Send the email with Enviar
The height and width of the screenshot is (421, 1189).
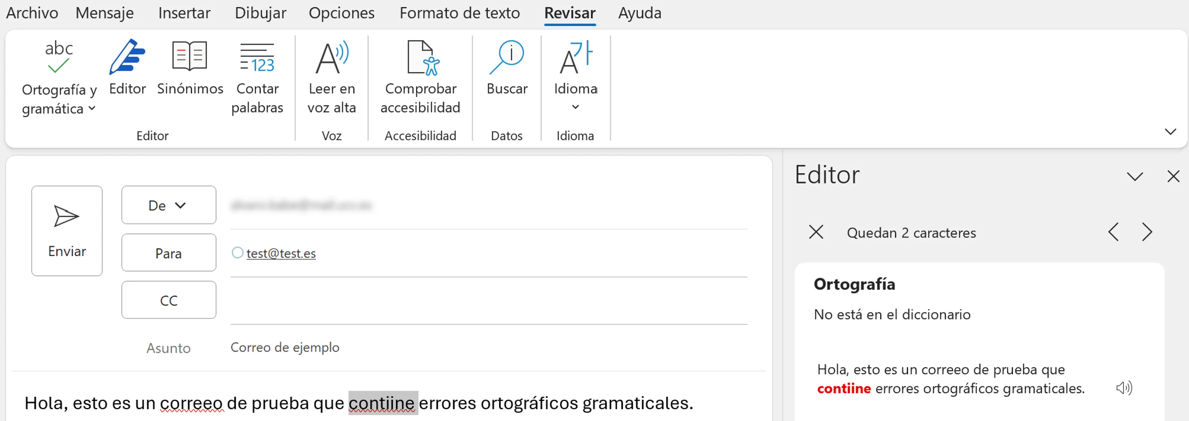tap(67, 231)
